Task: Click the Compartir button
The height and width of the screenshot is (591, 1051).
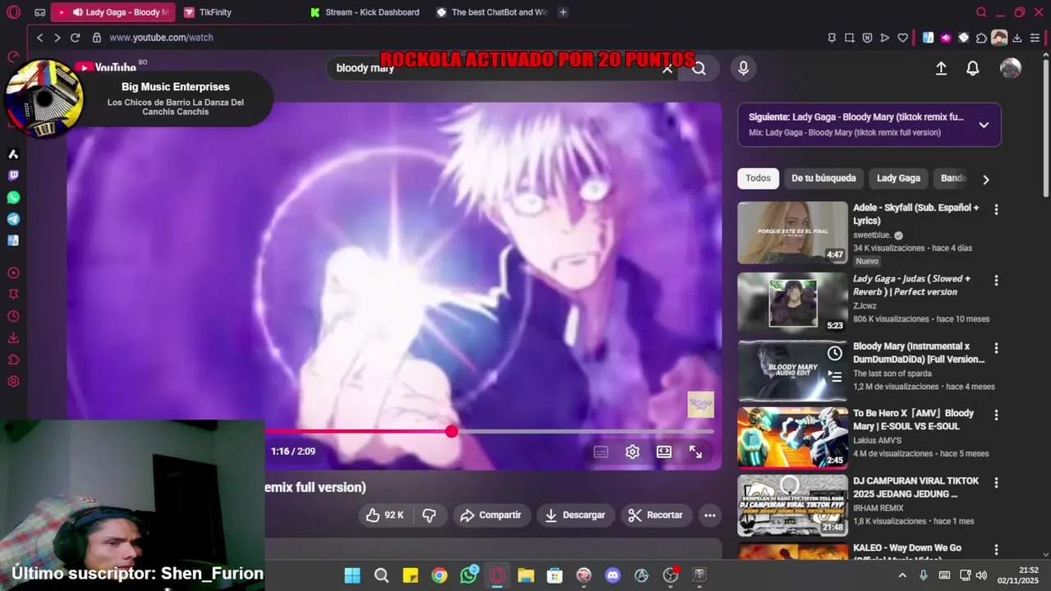Action: click(x=491, y=515)
